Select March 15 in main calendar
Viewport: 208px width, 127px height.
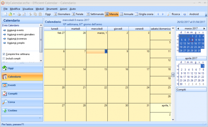coord(97,76)
